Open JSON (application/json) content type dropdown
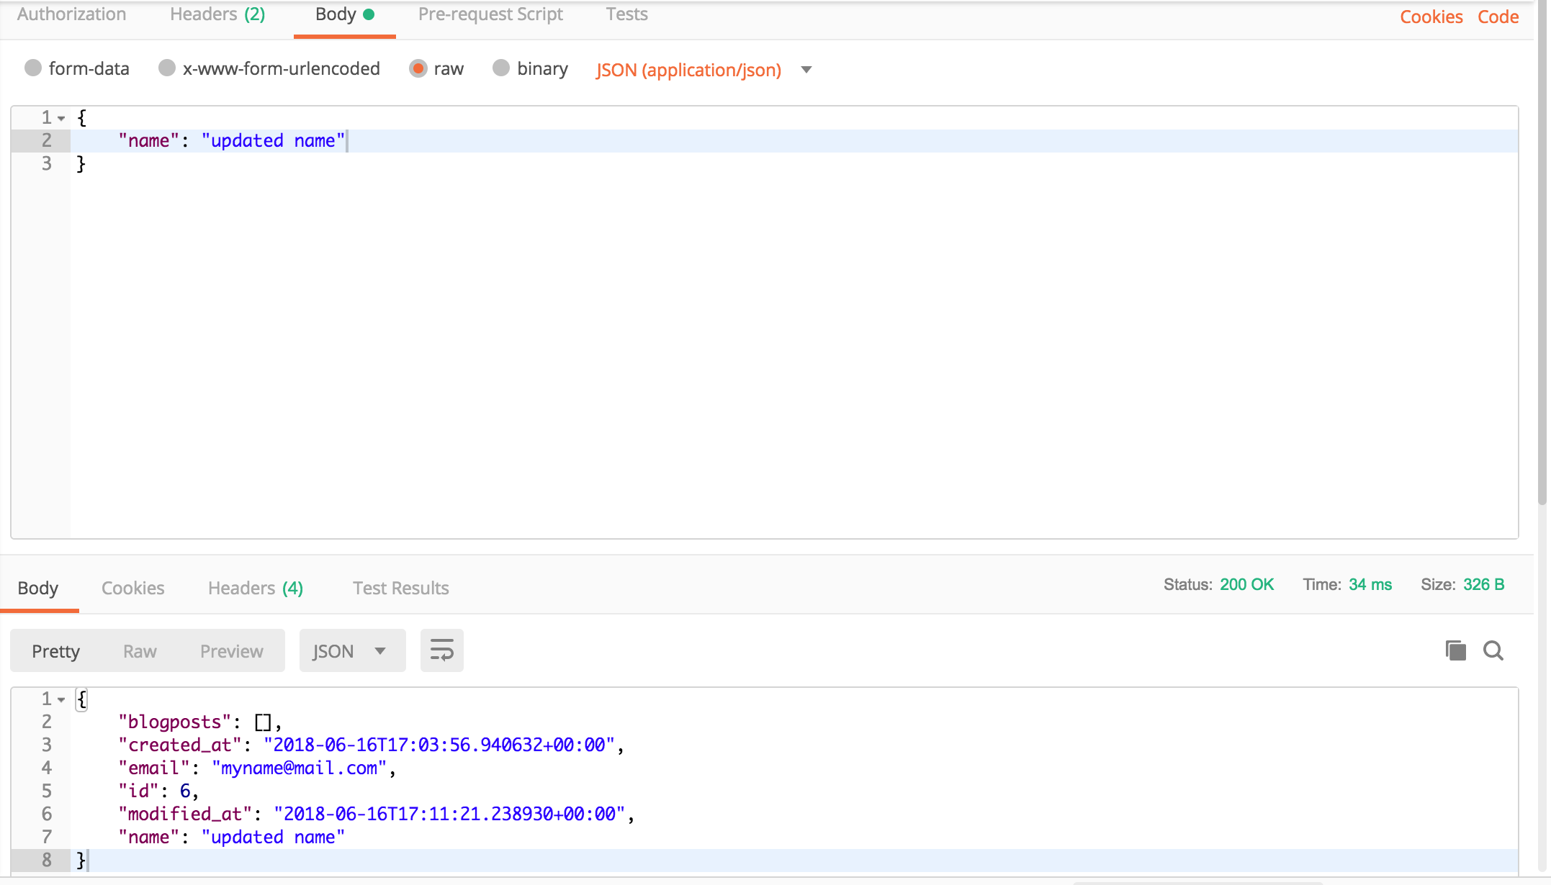This screenshot has width=1551, height=885. pos(806,70)
